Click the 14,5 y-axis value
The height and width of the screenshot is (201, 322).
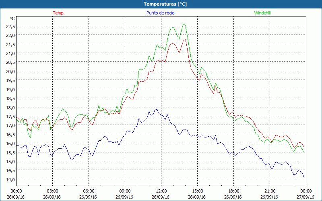pyautogui.click(x=10, y=170)
